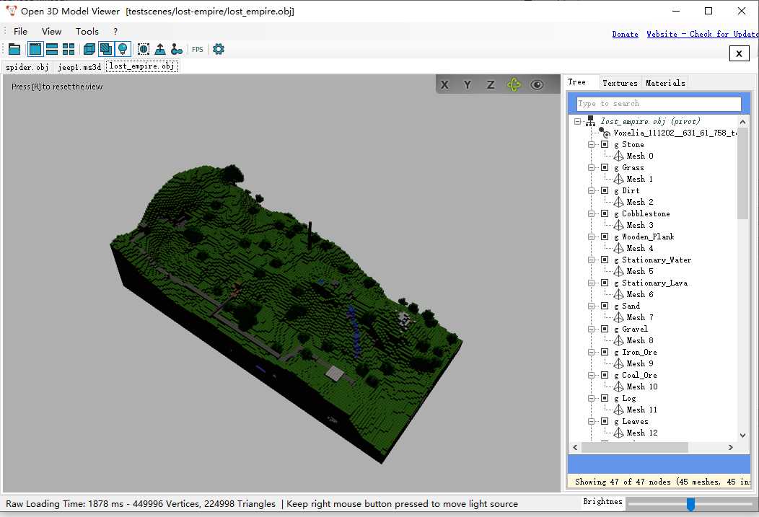Collapse the g Dirt tree node
Viewport: 759px width, 517px height.
(591, 190)
